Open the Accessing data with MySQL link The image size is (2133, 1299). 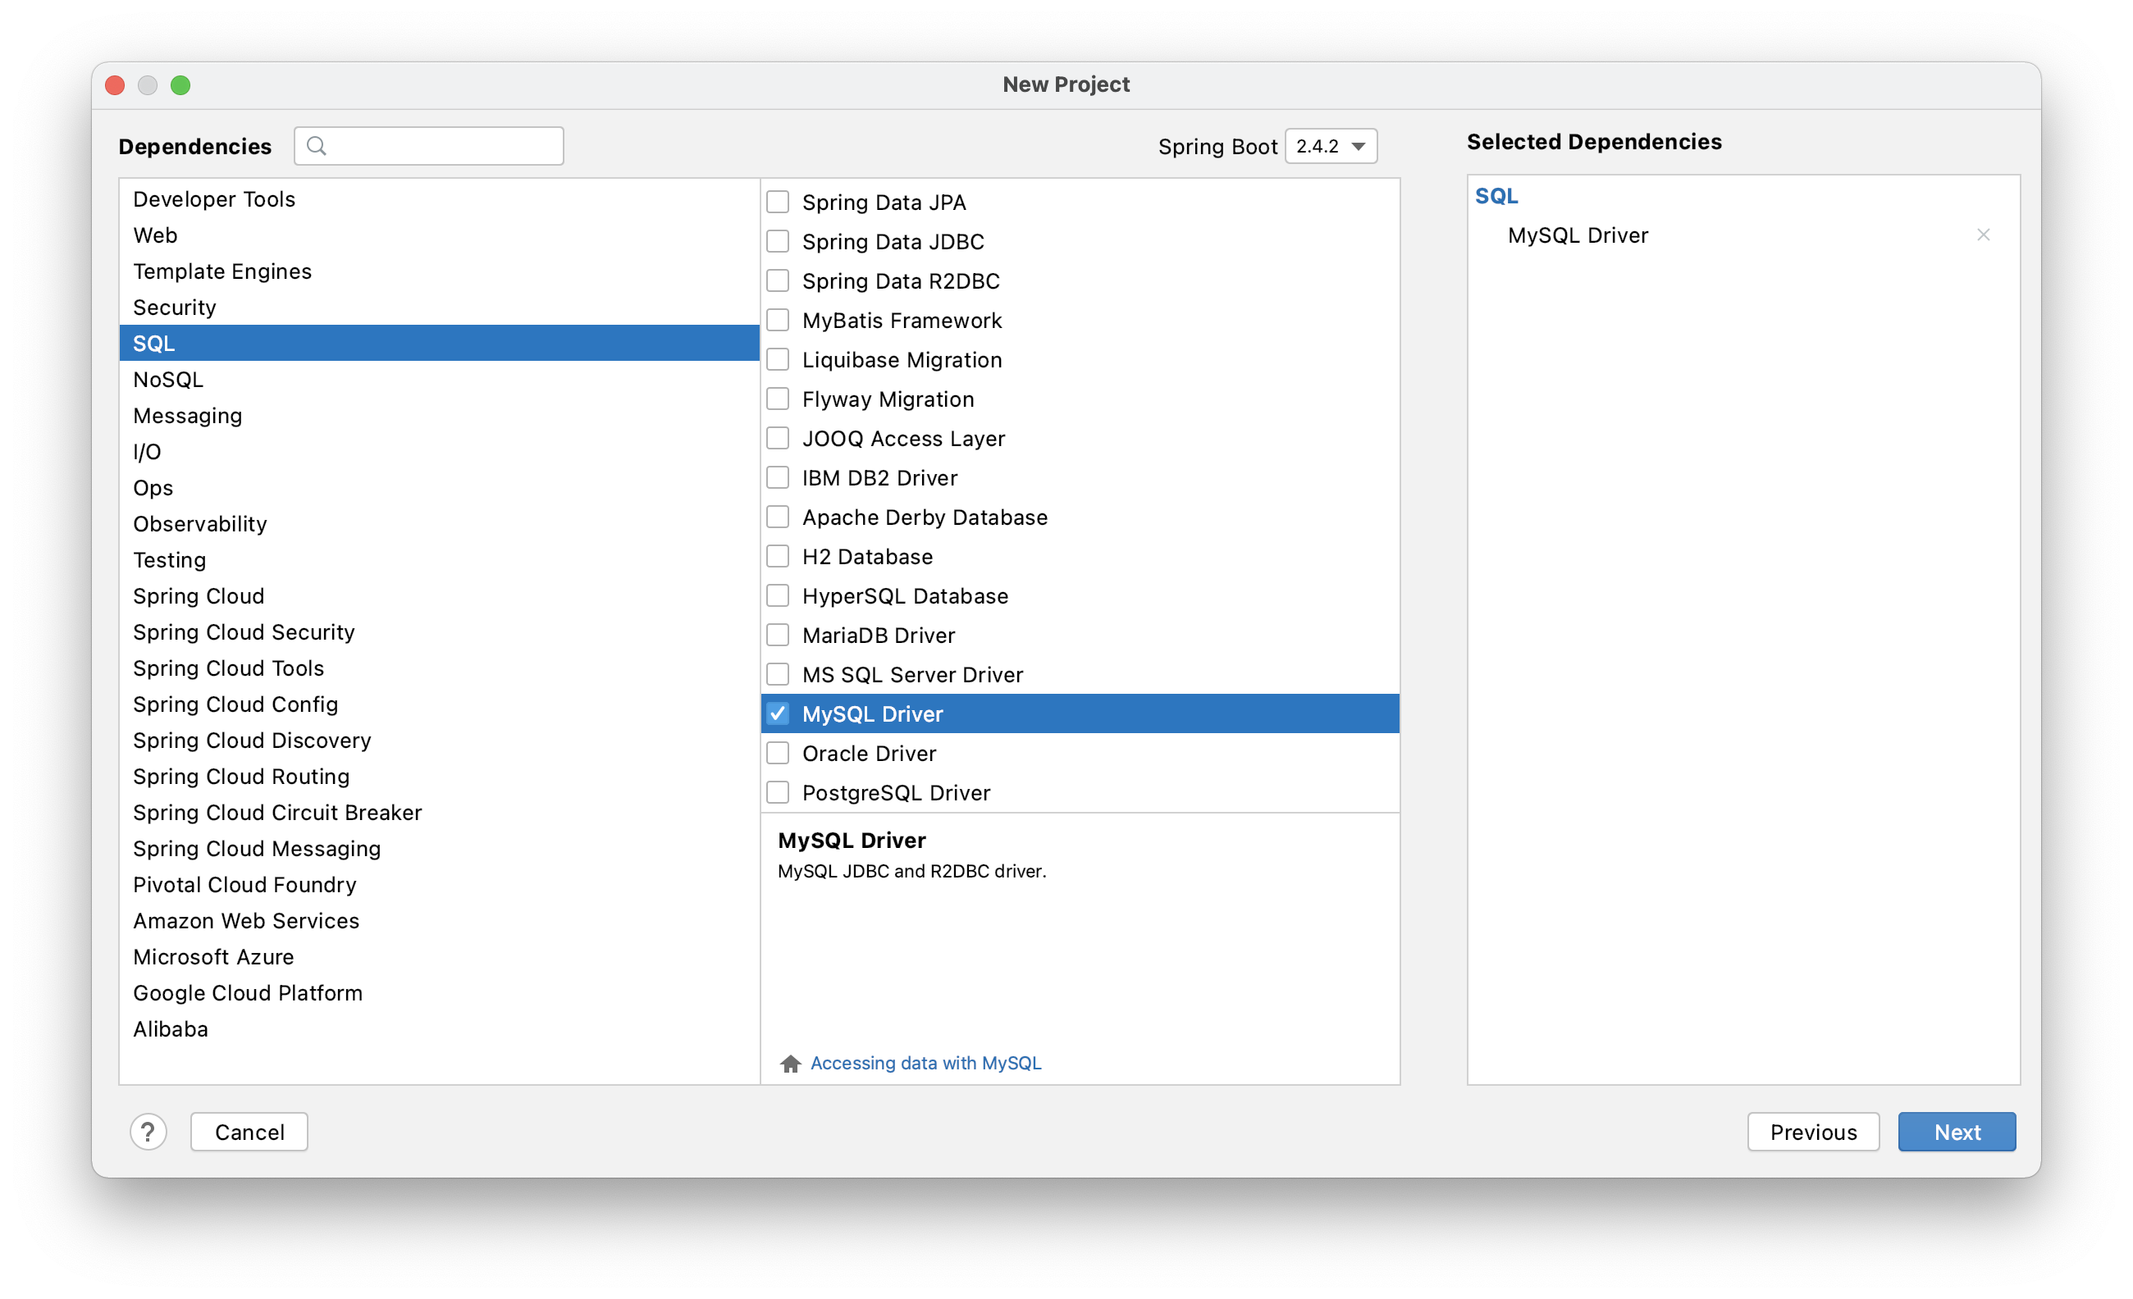coord(925,1063)
